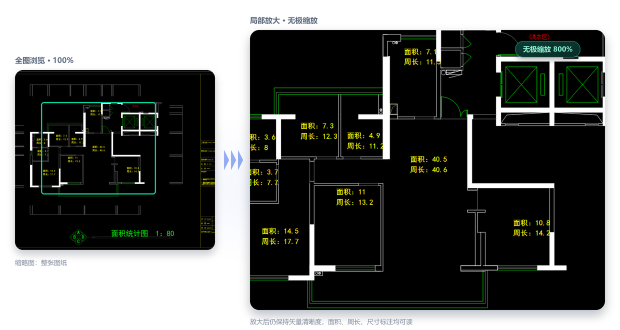This screenshot has height=330, width=620.
Task: Click the 面积统计图 1：80 drawing title
Action: pyautogui.click(x=142, y=233)
